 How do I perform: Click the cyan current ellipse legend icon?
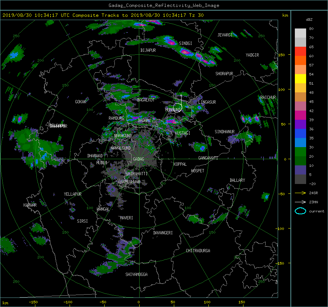pyautogui.click(x=300, y=211)
